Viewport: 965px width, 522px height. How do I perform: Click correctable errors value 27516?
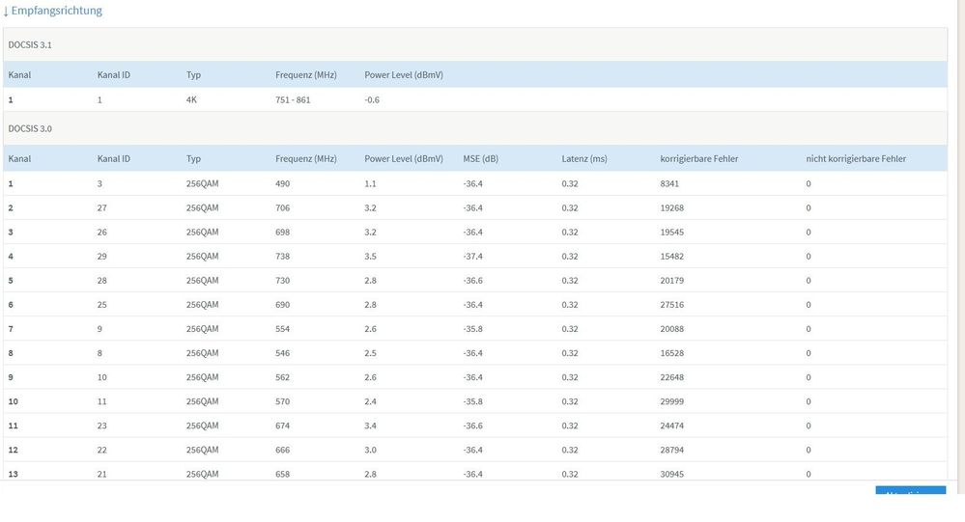[x=672, y=305]
